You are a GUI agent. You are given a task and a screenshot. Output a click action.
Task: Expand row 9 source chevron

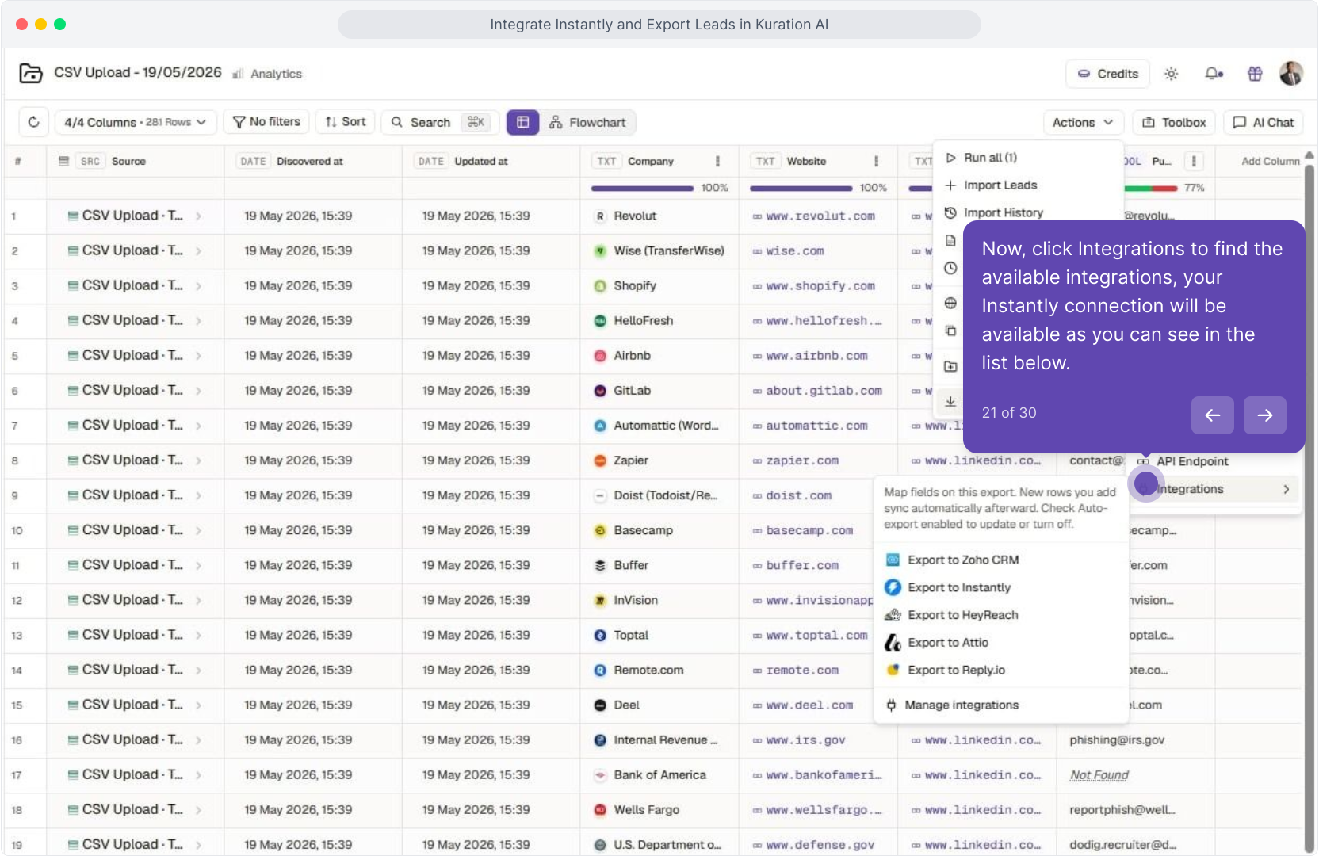coord(198,495)
